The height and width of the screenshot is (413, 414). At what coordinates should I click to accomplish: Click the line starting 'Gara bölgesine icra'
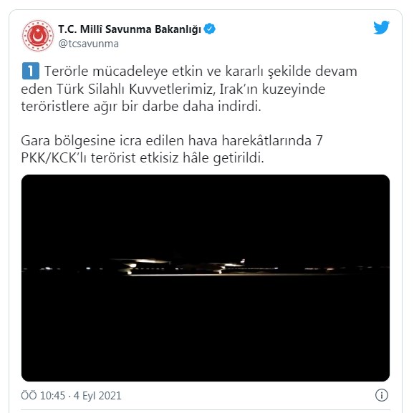[x=172, y=140]
